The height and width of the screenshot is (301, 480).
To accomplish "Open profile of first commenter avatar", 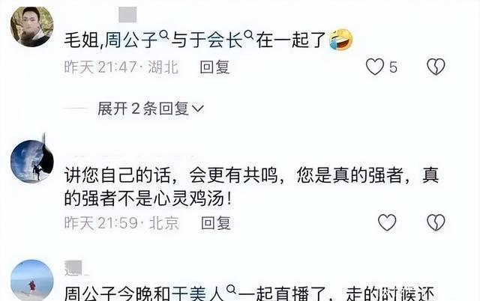I will 31,27.
